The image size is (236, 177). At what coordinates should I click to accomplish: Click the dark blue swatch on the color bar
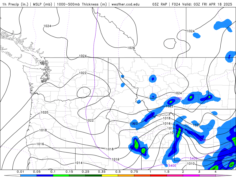(x=45, y=176)
